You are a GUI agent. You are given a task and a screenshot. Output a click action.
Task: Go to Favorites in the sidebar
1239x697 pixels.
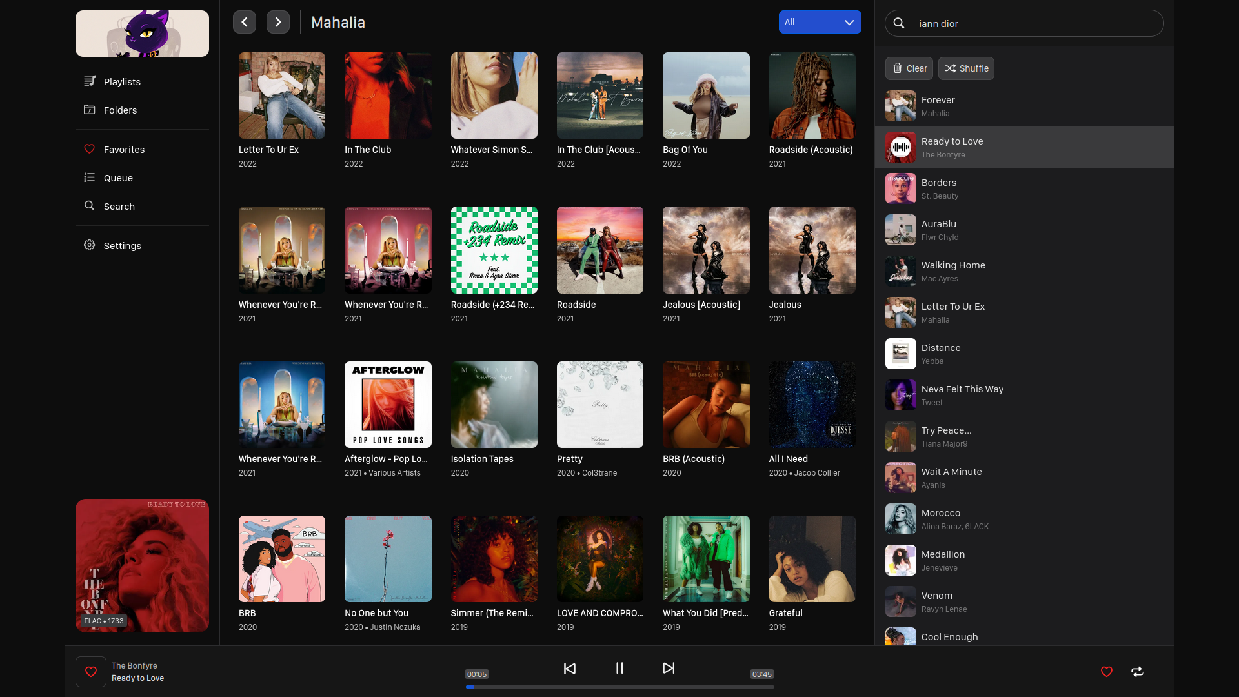click(124, 150)
